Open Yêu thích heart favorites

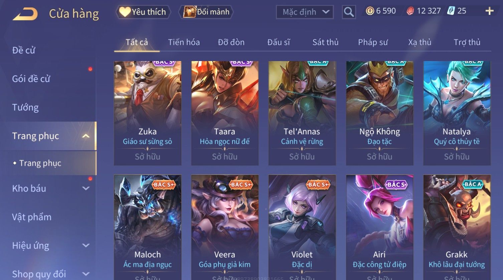[143, 12]
